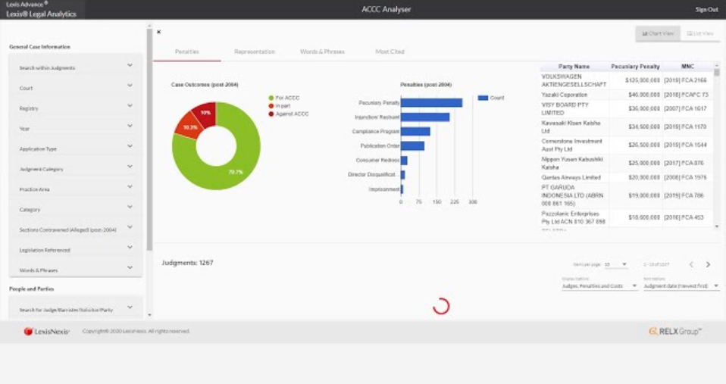Select VOLKSWAGEN AKTIENGESELLSCHAFT party cell

tap(574, 80)
